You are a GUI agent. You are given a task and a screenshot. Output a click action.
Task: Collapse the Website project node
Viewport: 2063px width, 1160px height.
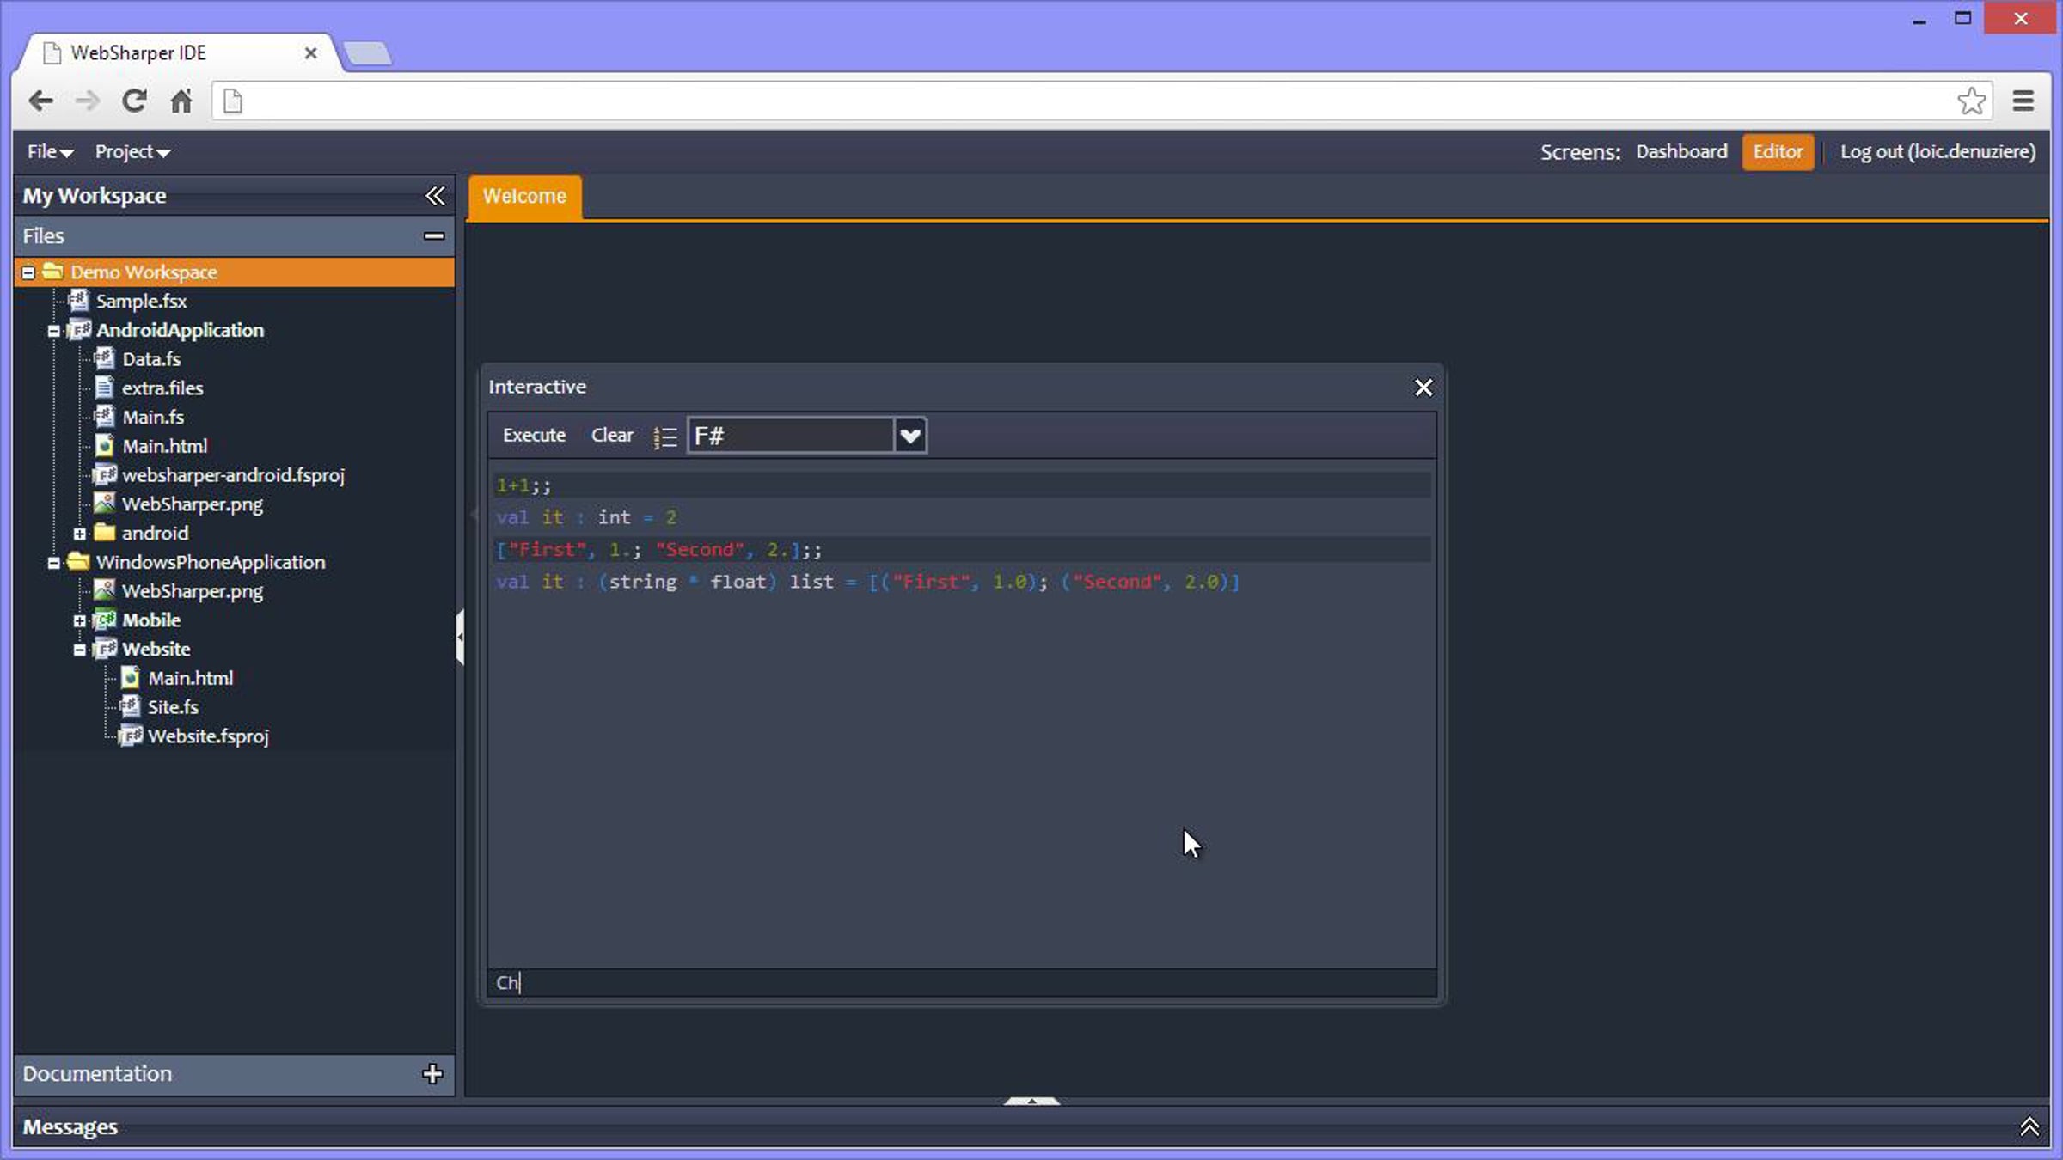[79, 650]
